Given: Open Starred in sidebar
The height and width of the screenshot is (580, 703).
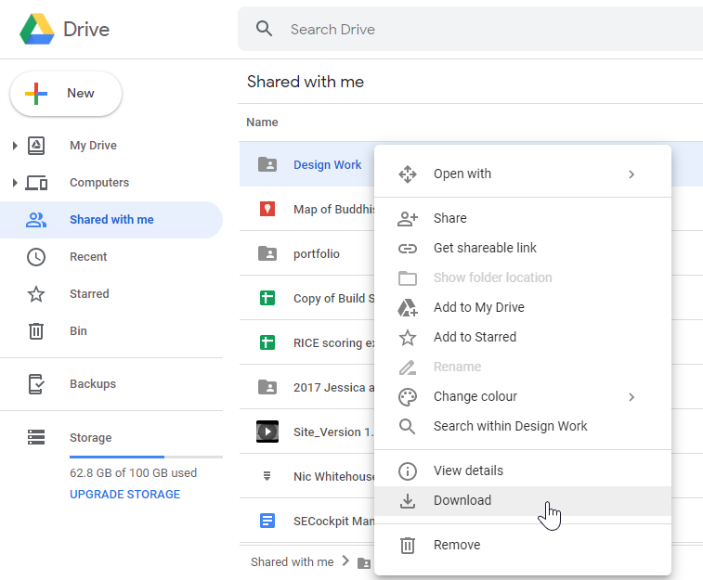Looking at the screenshot, I should (89, 294).
